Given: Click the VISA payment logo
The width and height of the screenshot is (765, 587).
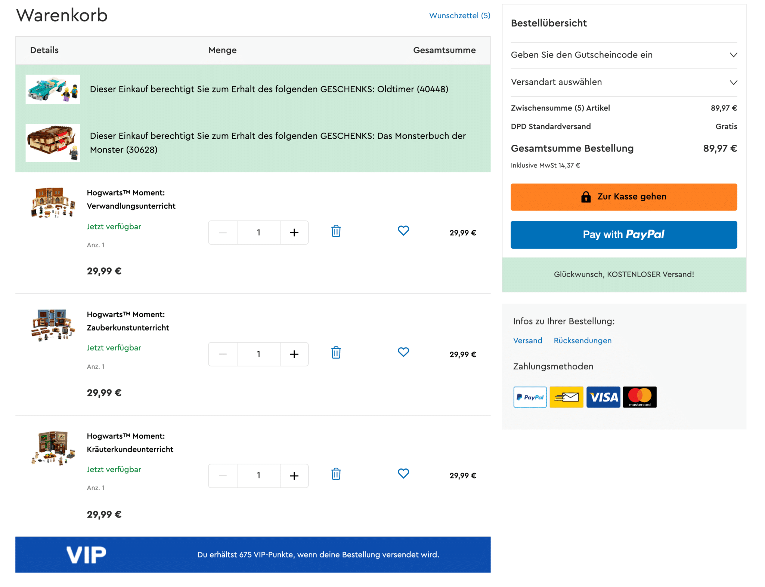Looking at the screenshot, I should click(603, 397).
